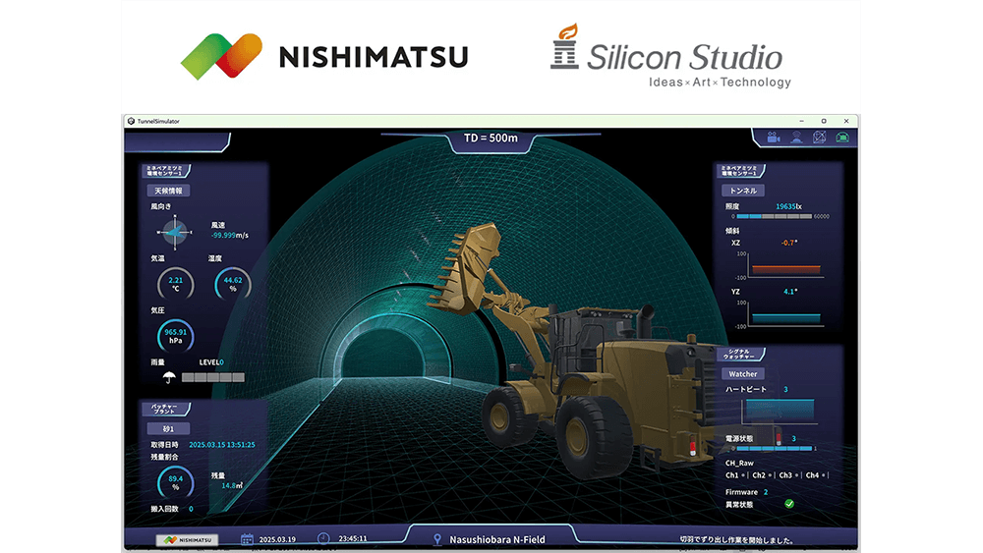Click the temperature gauge showing 2.21 °C

(x=176, y=284)
